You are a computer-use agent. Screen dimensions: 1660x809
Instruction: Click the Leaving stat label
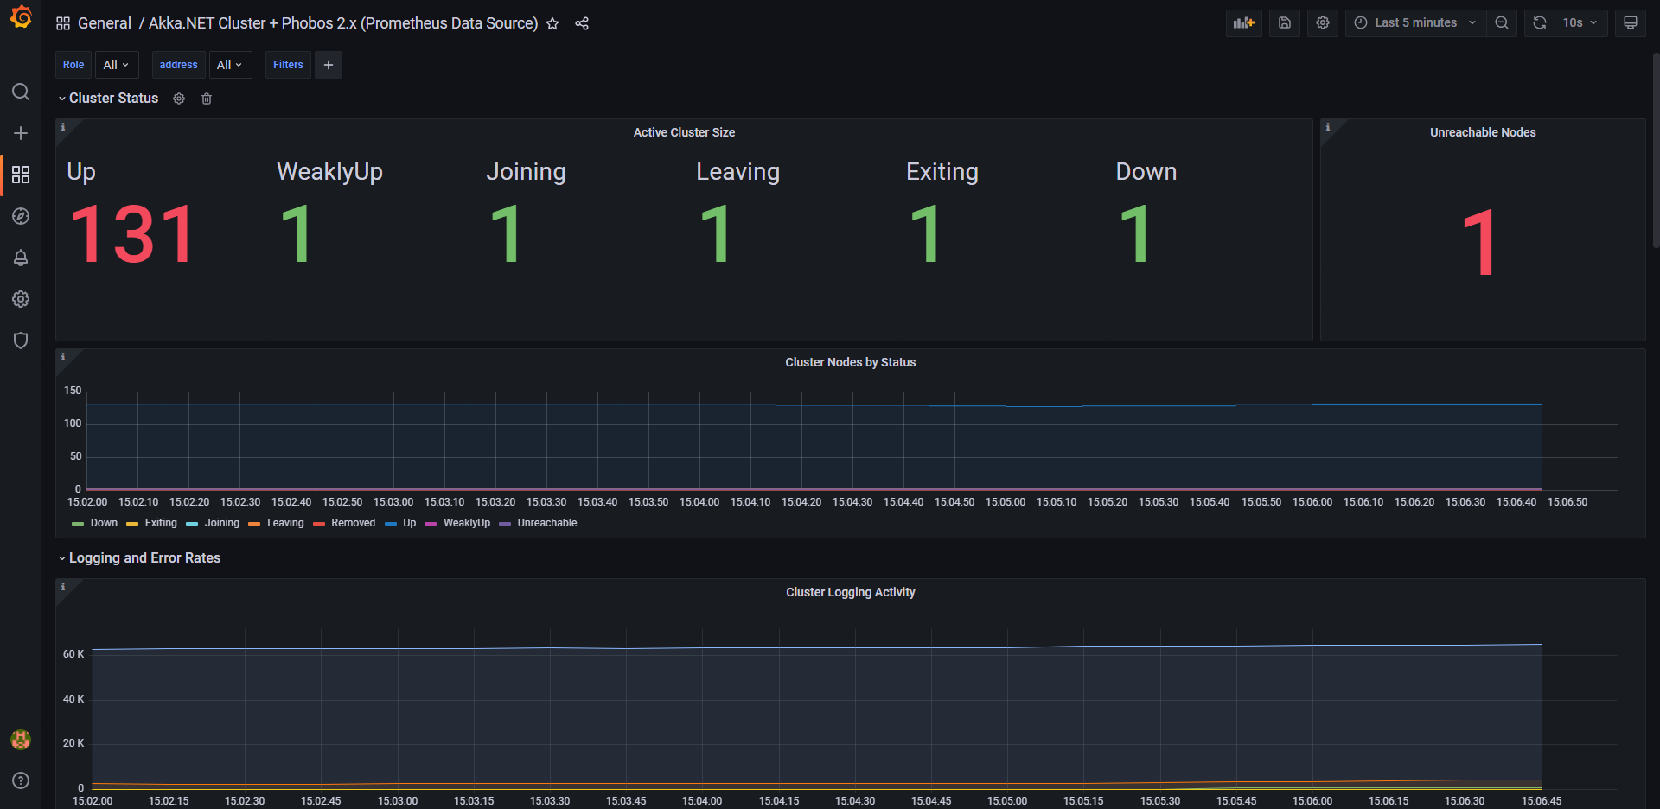[x=737, y=172]
